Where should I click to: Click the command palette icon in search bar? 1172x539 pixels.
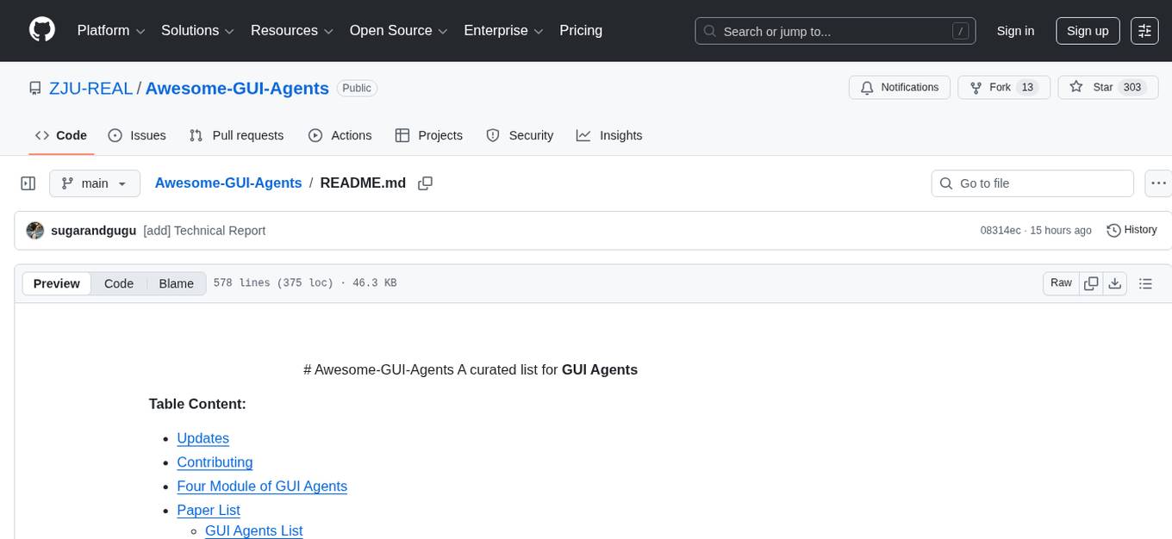pyautogui.click(x=960, y=30)
